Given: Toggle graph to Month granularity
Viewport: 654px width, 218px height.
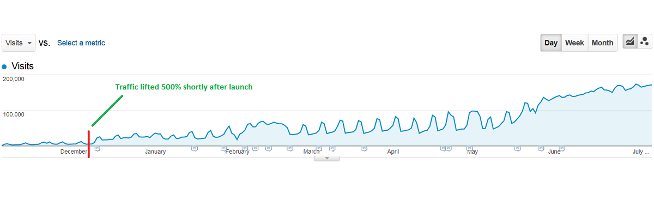Looking at the screenshot, I should [602, 43].
